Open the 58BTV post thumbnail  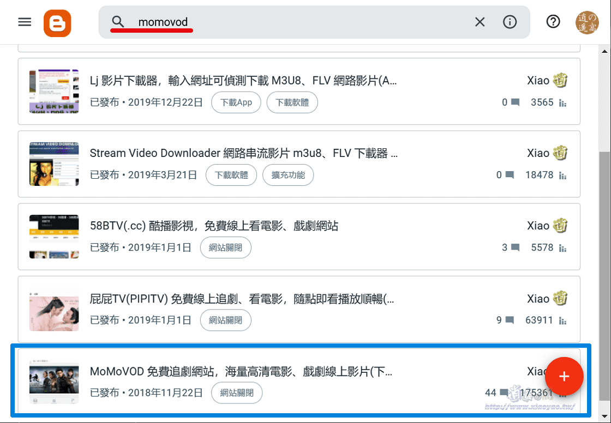(x=54, y=237)
